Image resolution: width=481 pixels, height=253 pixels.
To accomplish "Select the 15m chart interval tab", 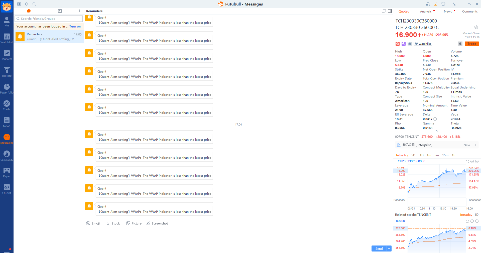I will pos(445,155).
